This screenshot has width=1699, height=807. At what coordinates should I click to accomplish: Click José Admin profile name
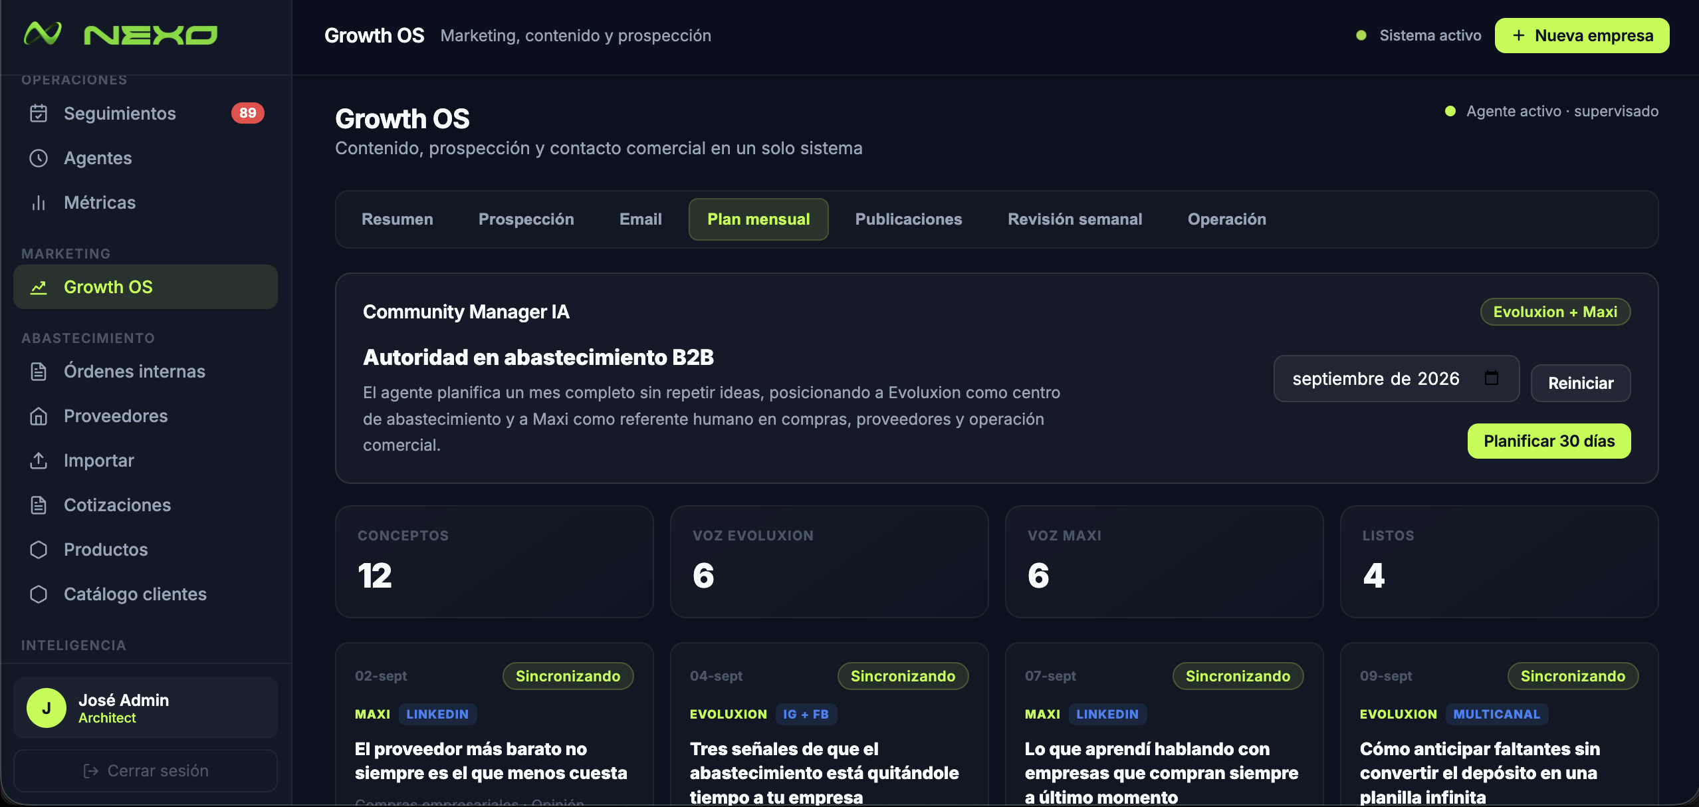pos(124,700)
